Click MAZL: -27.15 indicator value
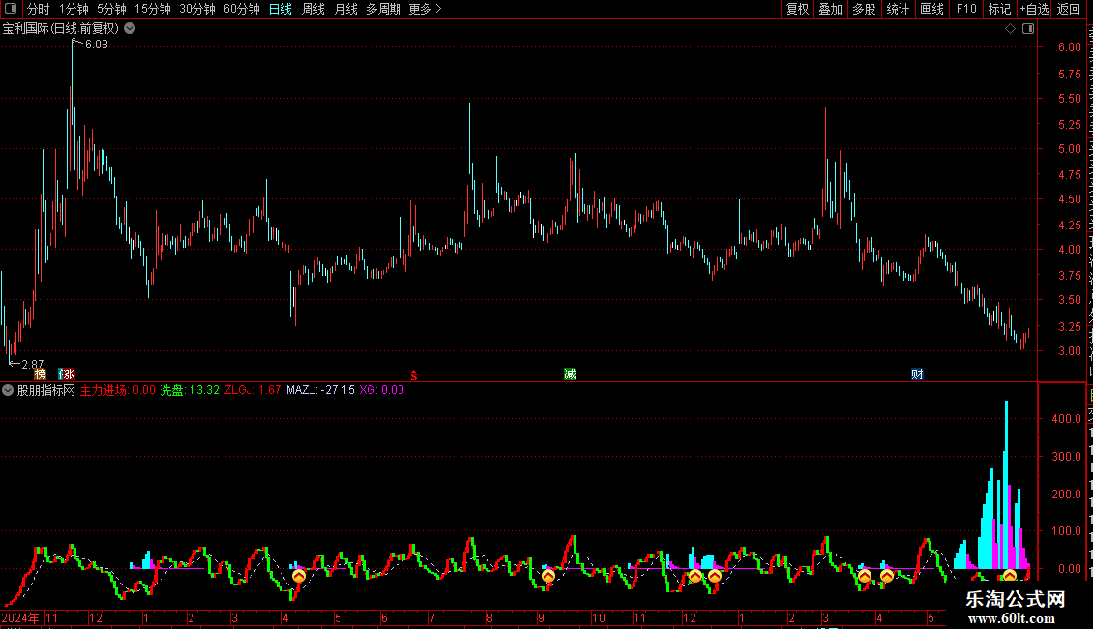1093x629 pixels. (321, 390)
